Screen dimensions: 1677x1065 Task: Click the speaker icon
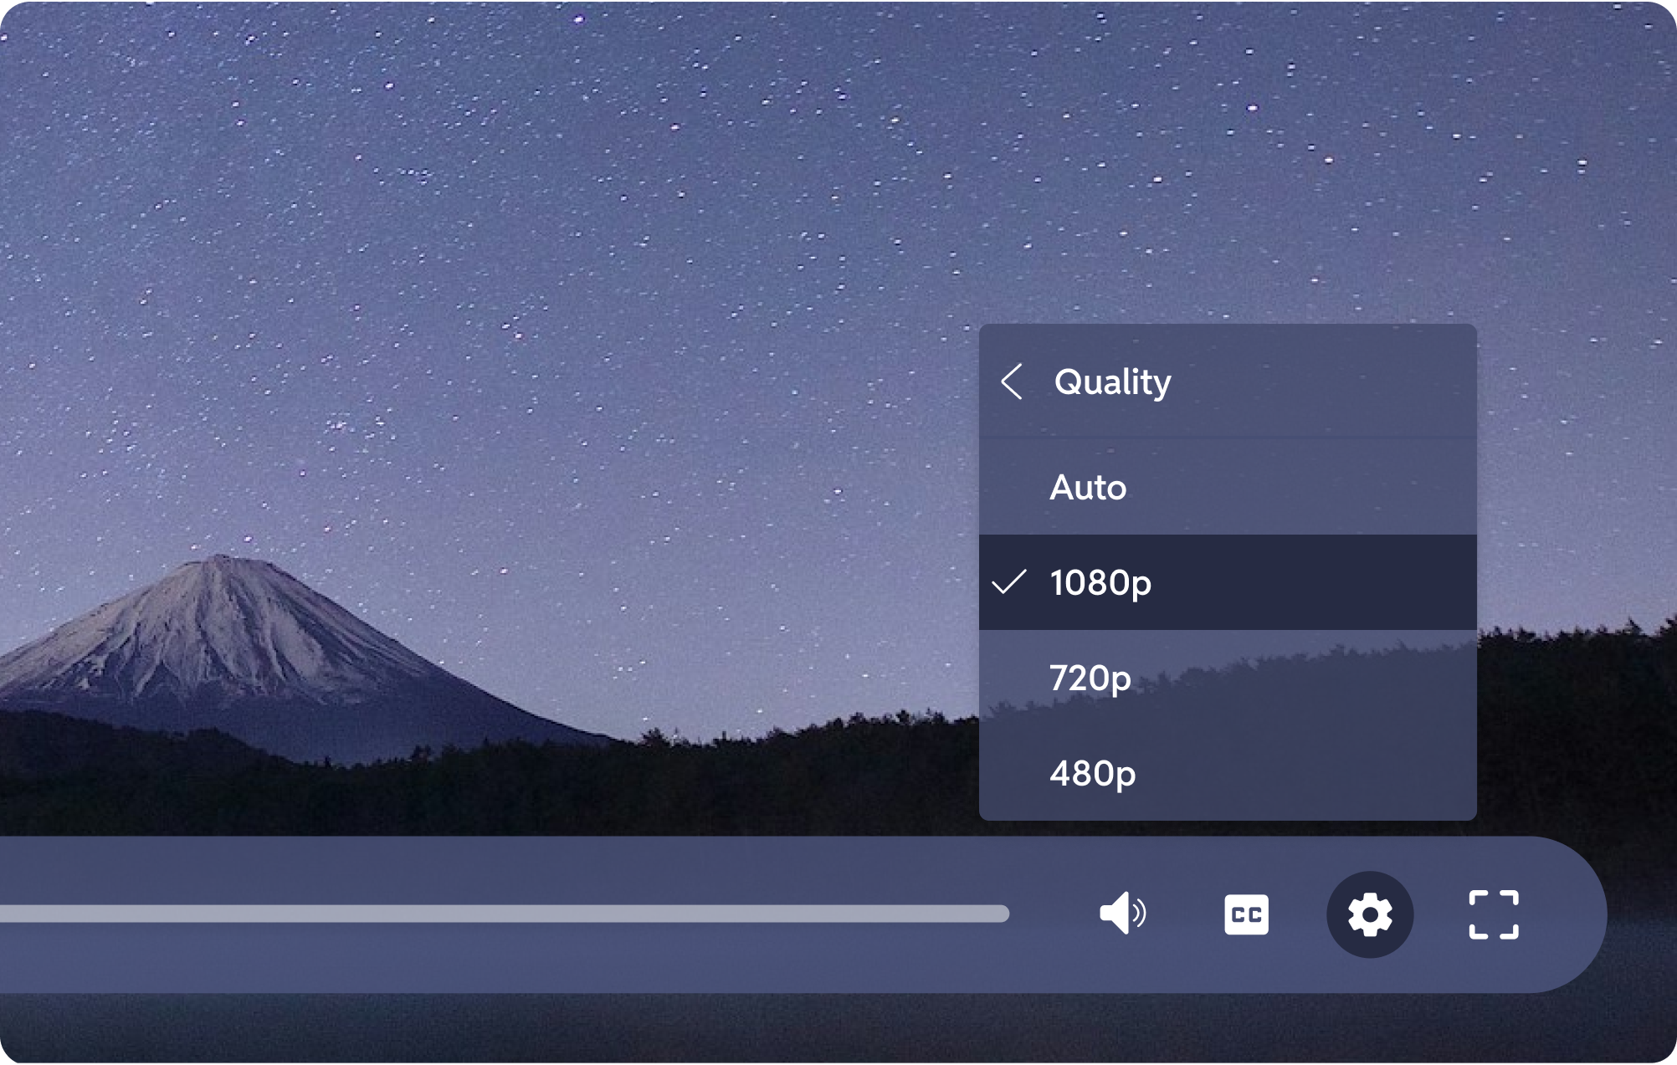[1124, 915]
